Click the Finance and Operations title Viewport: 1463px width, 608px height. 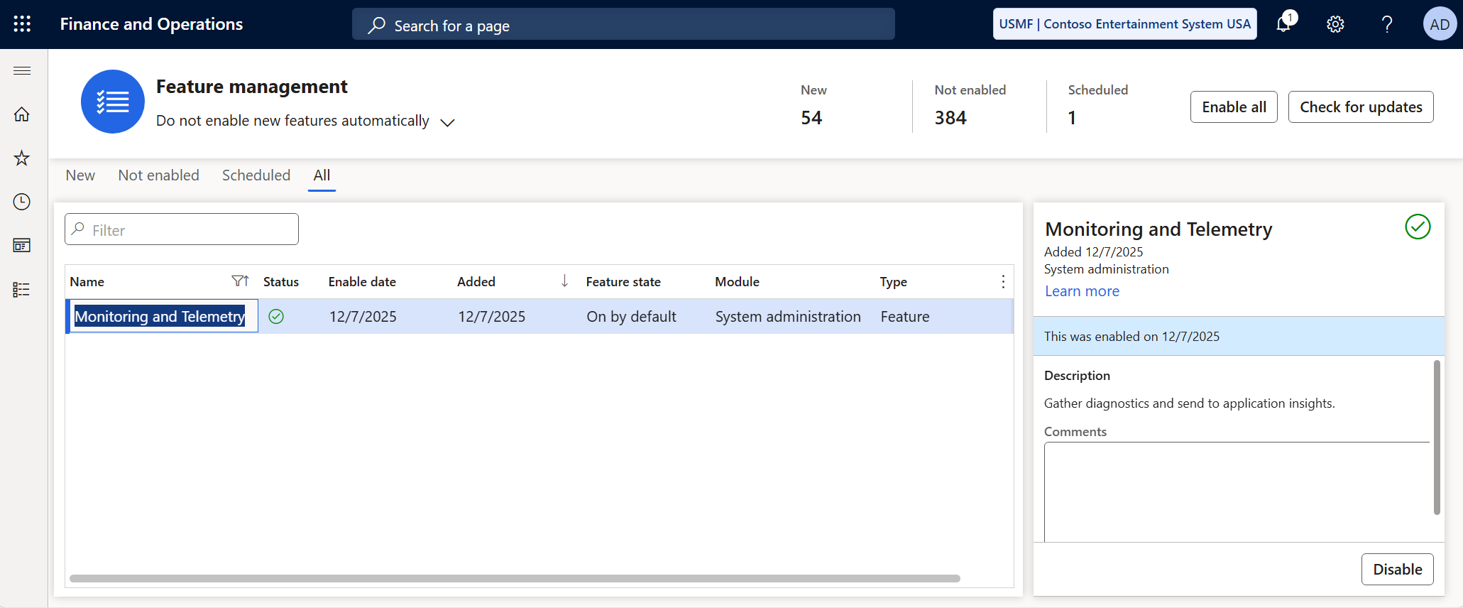(151, 24)
